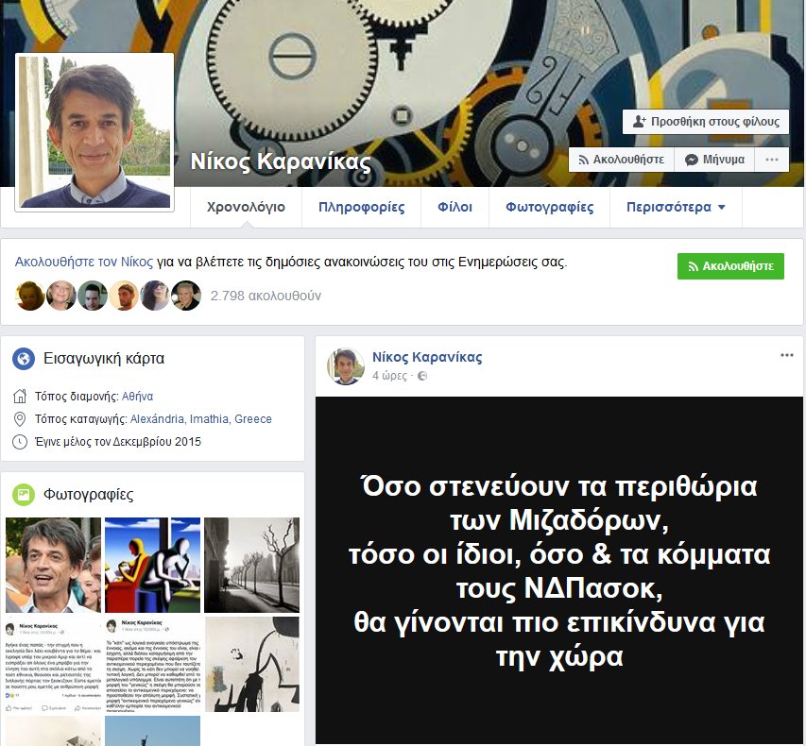Open the post options ellipsis menu
Screen dimensions: 806x746
[787, 354]
